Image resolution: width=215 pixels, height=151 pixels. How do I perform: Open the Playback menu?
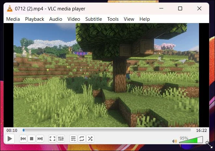point(35,19)
